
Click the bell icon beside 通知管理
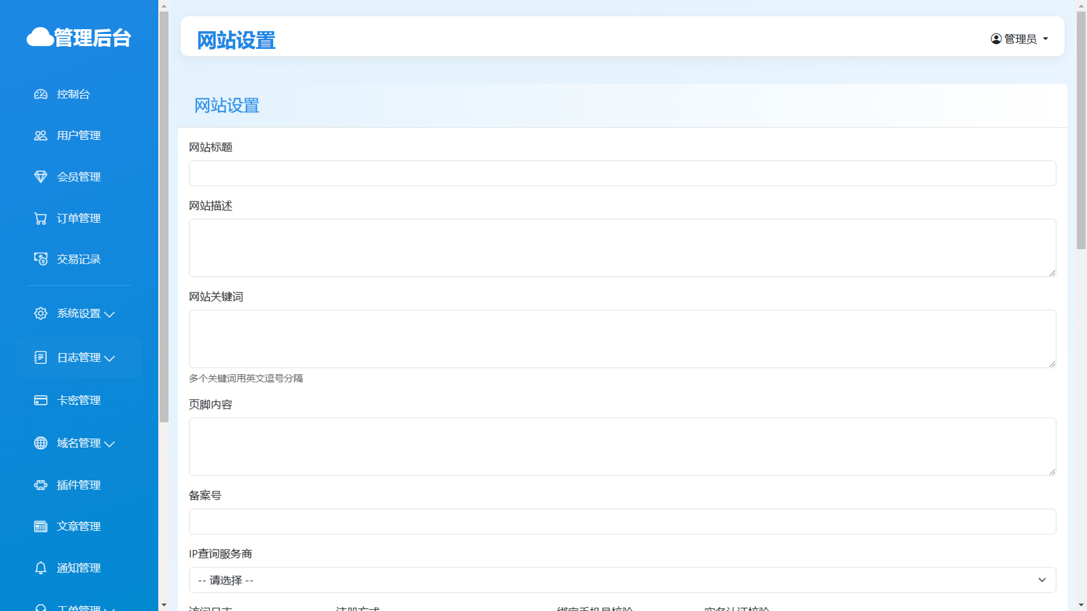41,568
